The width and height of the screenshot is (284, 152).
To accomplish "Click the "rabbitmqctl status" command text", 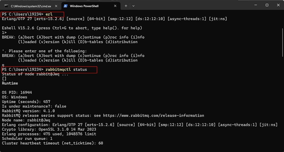I will tap(66, 69).
